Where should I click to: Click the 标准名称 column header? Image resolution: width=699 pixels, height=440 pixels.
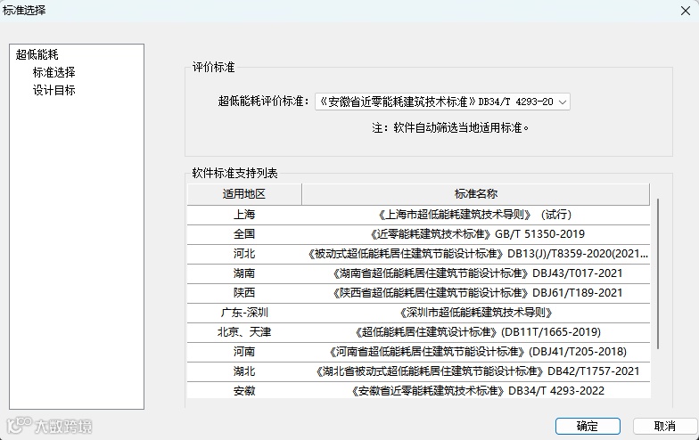click(x=476, y=194)
